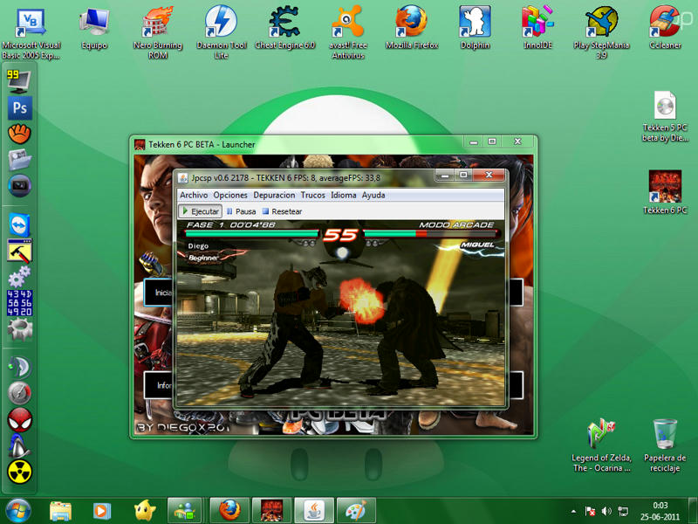Viewport: 698px width, 524px height.
Task: Switch to Java Jpcsp taskbar button
Action: point(314,511)
